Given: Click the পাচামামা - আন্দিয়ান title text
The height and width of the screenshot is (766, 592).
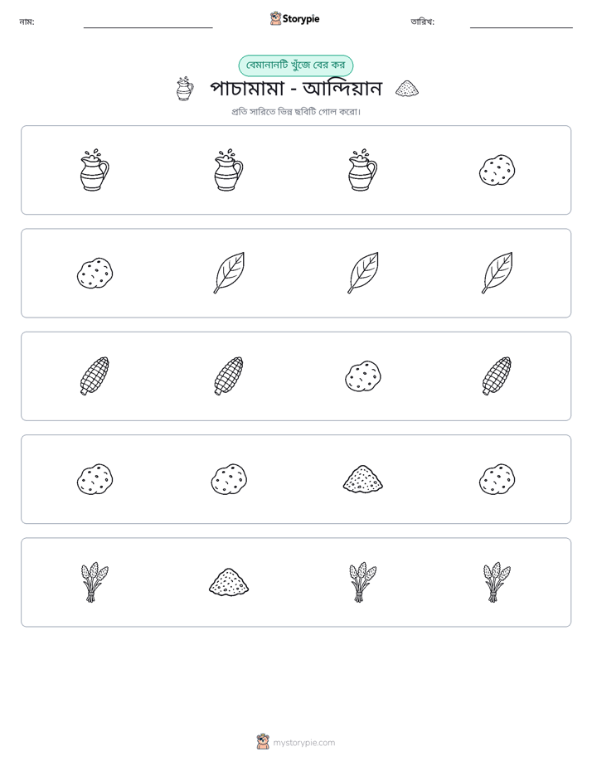Looking at the screenshot, I should pos(296,89).
